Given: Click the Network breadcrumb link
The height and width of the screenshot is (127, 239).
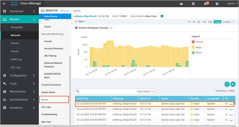Looking at the screenshot, I should click(x=65, y=11).
